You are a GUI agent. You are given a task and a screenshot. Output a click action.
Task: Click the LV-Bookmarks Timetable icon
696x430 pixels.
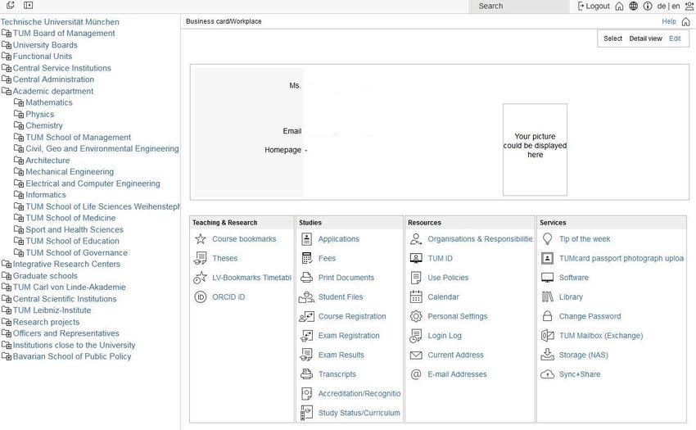pyautogui.click(x=200, y=278)
